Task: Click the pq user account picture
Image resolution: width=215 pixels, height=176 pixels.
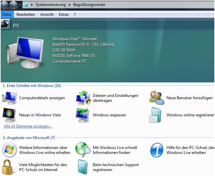Action: pos(5,24)
